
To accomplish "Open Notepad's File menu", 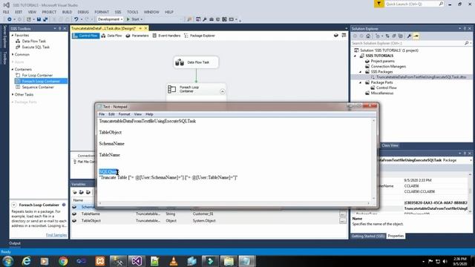I will (x=102, y=114).
